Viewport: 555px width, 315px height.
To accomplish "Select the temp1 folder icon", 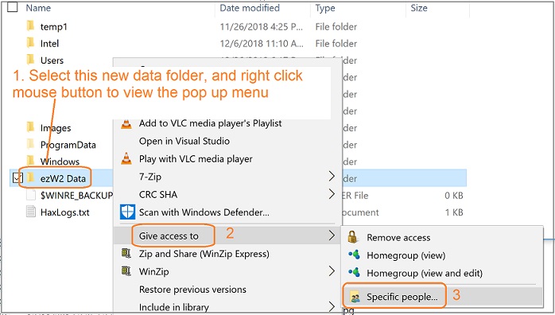I will pos(31,25).
